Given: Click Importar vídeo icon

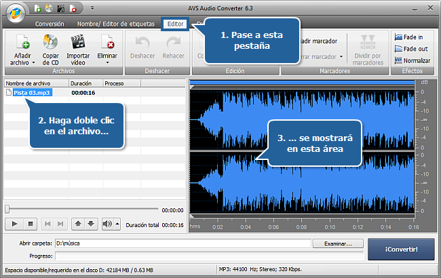Looking at the screenshot, I should [x=78, y=42].
